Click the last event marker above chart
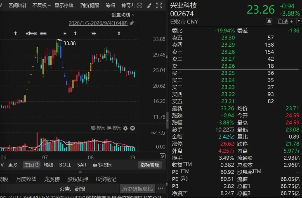This screenshot has width=302, height=198. (x=119, y=33)
